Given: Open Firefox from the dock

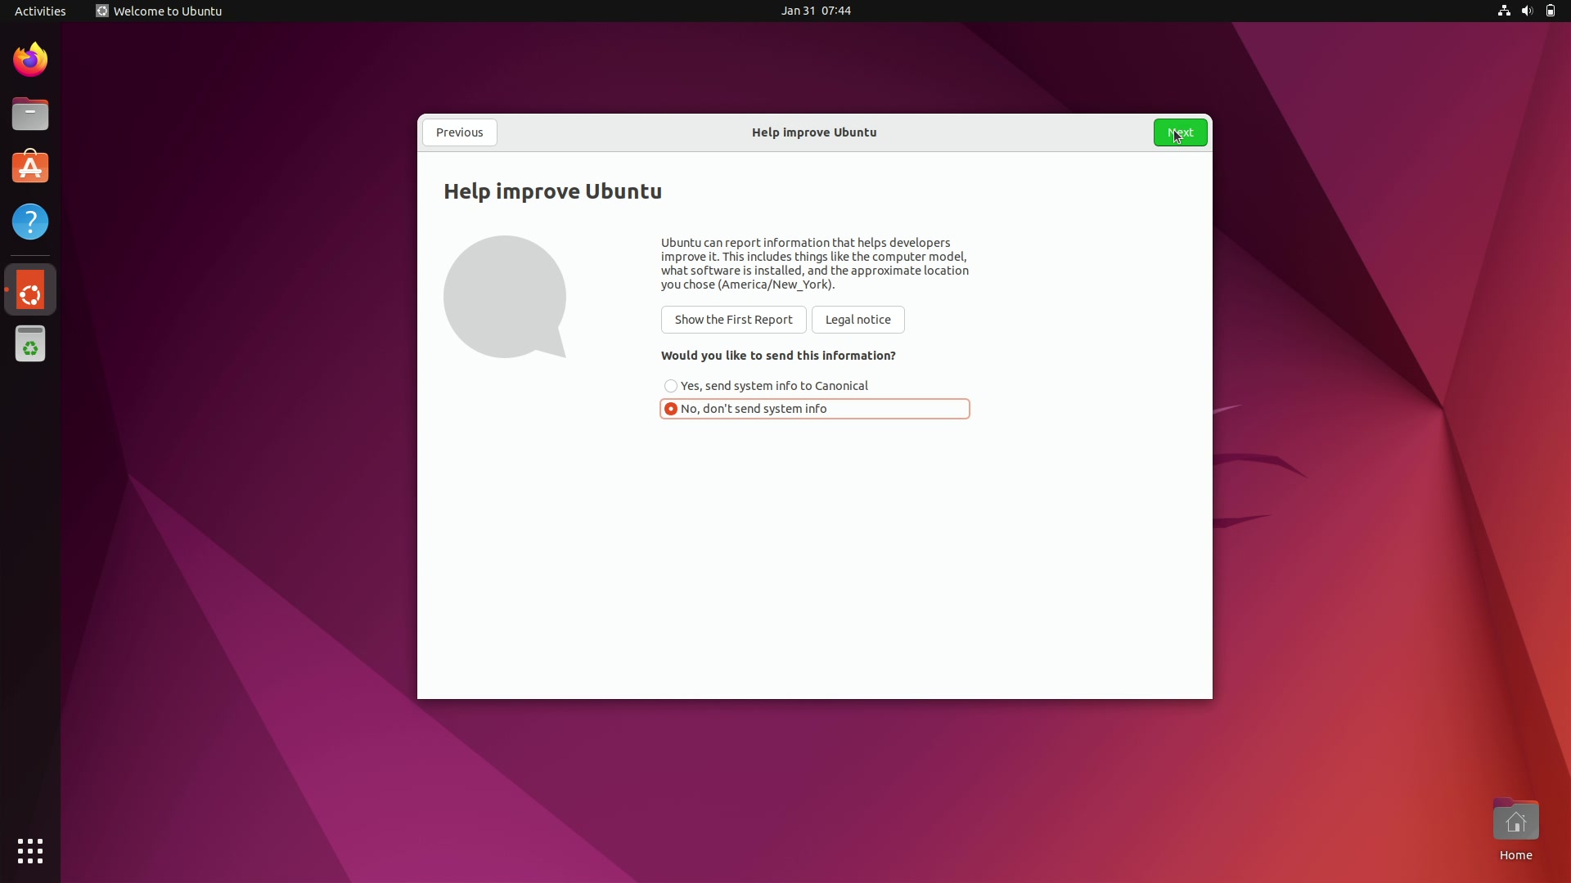Looking at the screenshot, I should [30, 60].
